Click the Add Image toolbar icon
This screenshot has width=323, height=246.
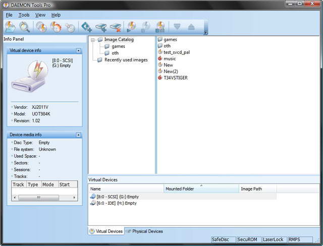pos(11,27)
